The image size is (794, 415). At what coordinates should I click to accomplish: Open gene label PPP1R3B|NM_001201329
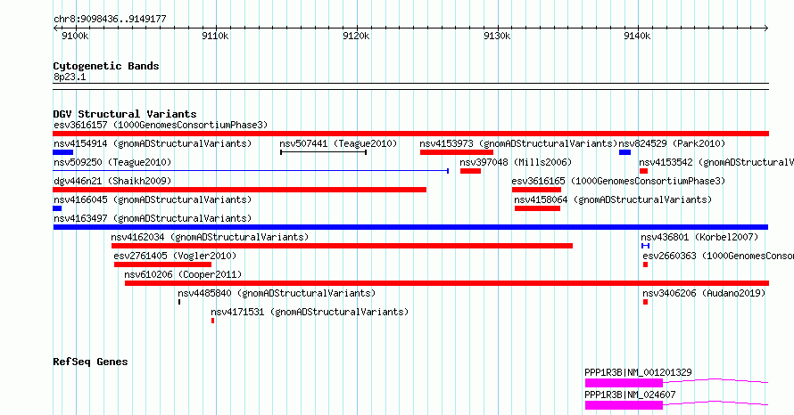click(x=638, y=372)
